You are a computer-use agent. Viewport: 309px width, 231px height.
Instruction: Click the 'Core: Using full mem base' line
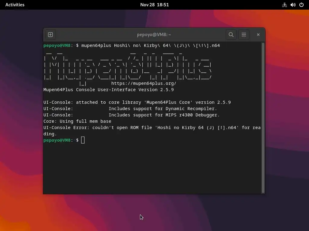click(77, 121)
